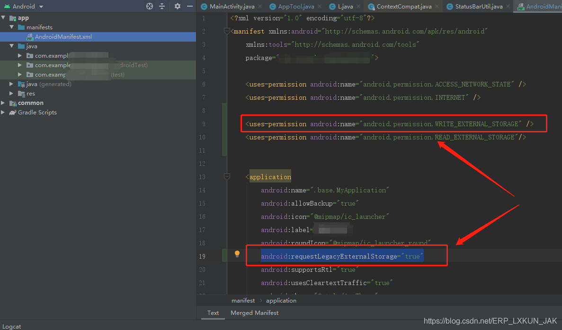Viewport: 562px width, 330px height.
Task: Switch to the StatusBarUtil.java tab
Action: click(x=478, y=7)
